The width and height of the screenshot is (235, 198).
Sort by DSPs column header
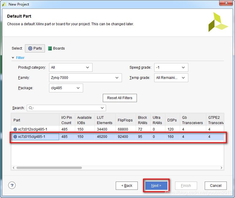tap(172, 120)
